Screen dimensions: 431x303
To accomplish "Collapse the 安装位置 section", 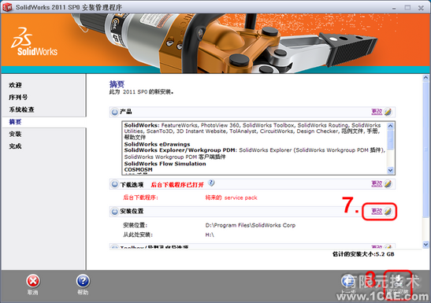I will 114,212.
